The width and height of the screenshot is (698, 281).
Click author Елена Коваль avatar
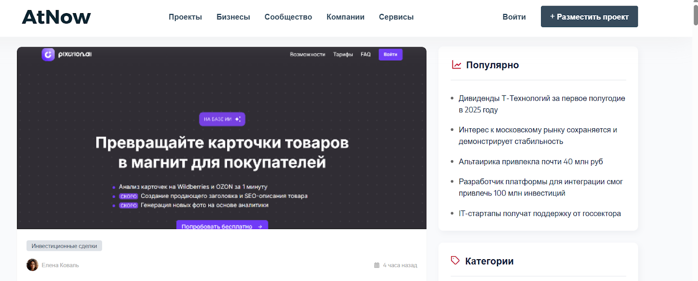32,265
